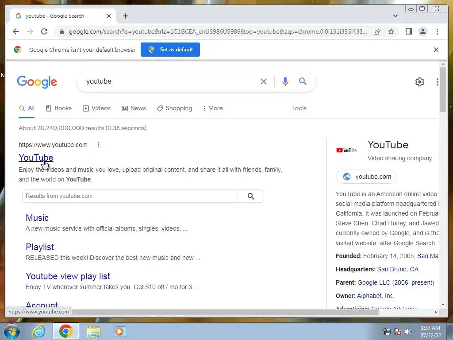Click the Results from youtube.com field
Viewport: 453px width, 340px height.
[130, 196]
